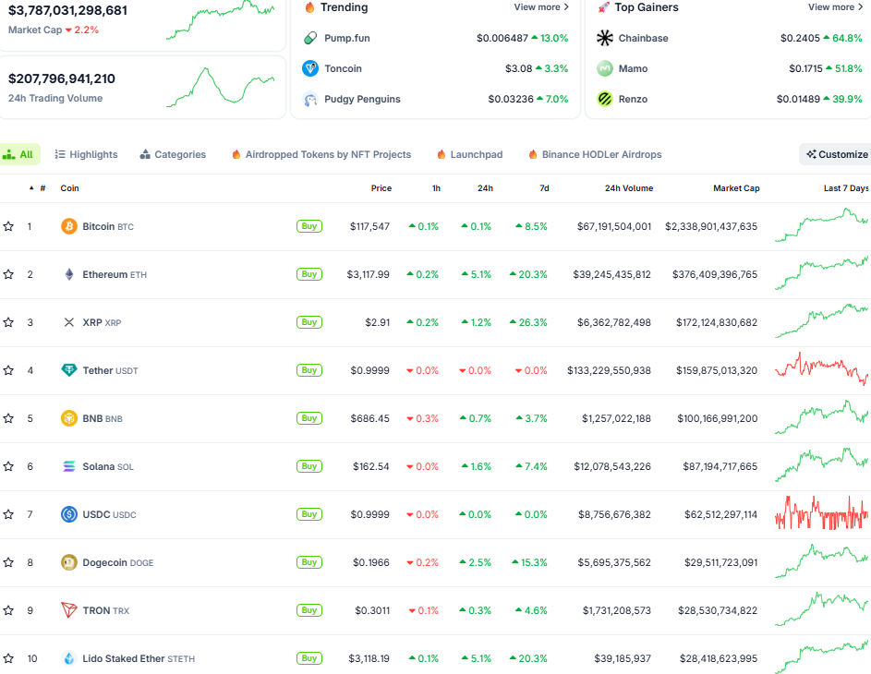Click the Top Gainers rocket icon
The height and width of the screenshot is (674, 871).
(x=605, y=7)
